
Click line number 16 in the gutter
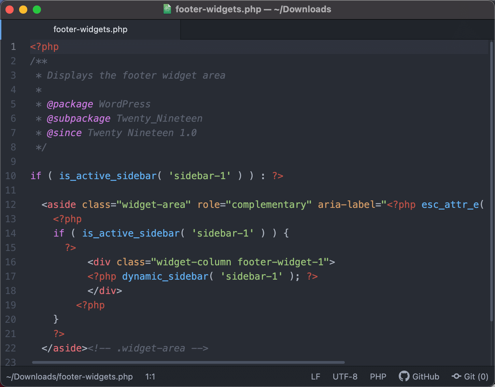point(11,262)
